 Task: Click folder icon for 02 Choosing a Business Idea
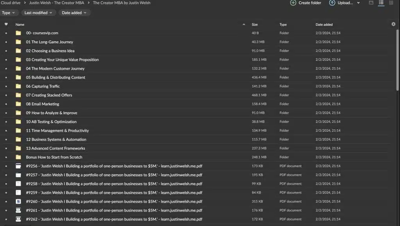point(18,51)
